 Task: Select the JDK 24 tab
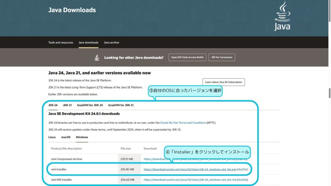pyautogui.click(x=53, y=105)
